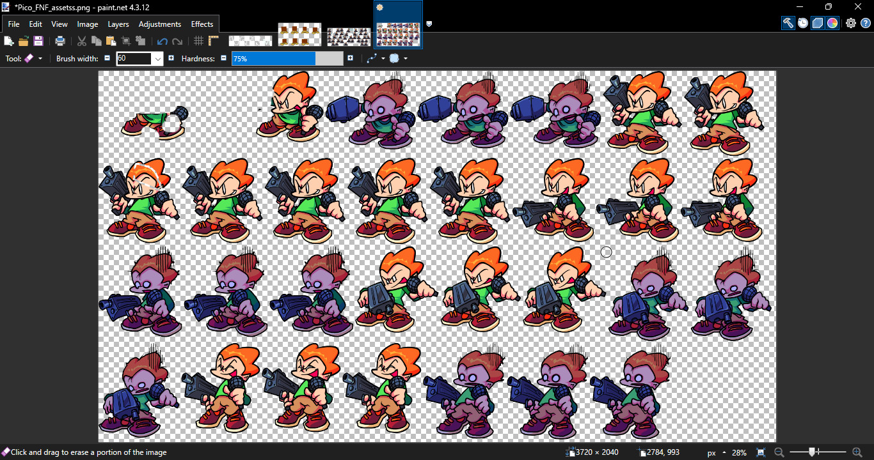Open the px measurement units dropdown
This screenshot has width=874, height=460.
point(715,452)
